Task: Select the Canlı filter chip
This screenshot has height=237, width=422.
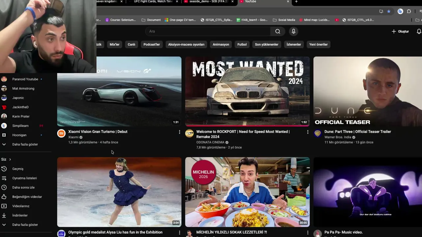Action: [x=132, y=44]
